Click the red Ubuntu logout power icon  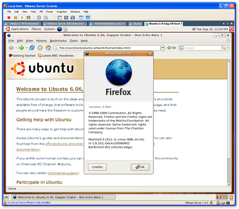click(x=232, y=29)
